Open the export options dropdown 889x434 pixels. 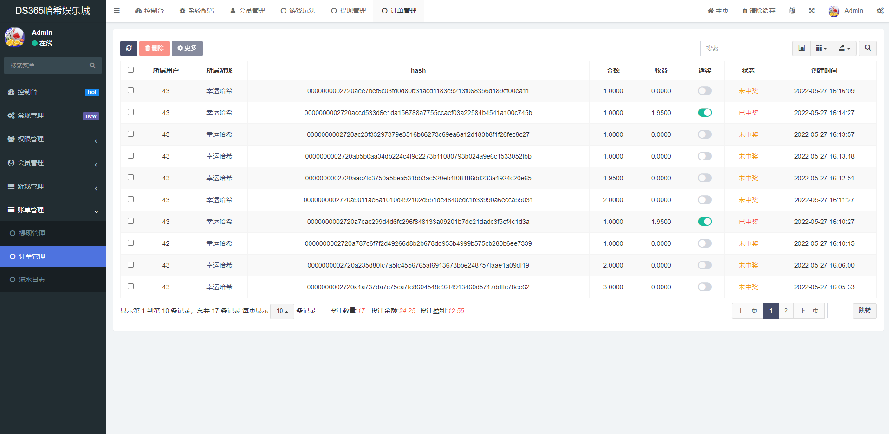pos(844,48)
